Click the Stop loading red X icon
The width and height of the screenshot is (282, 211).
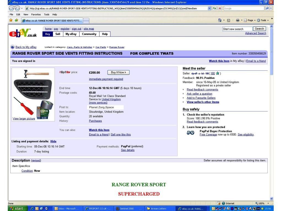click(220, 8)
